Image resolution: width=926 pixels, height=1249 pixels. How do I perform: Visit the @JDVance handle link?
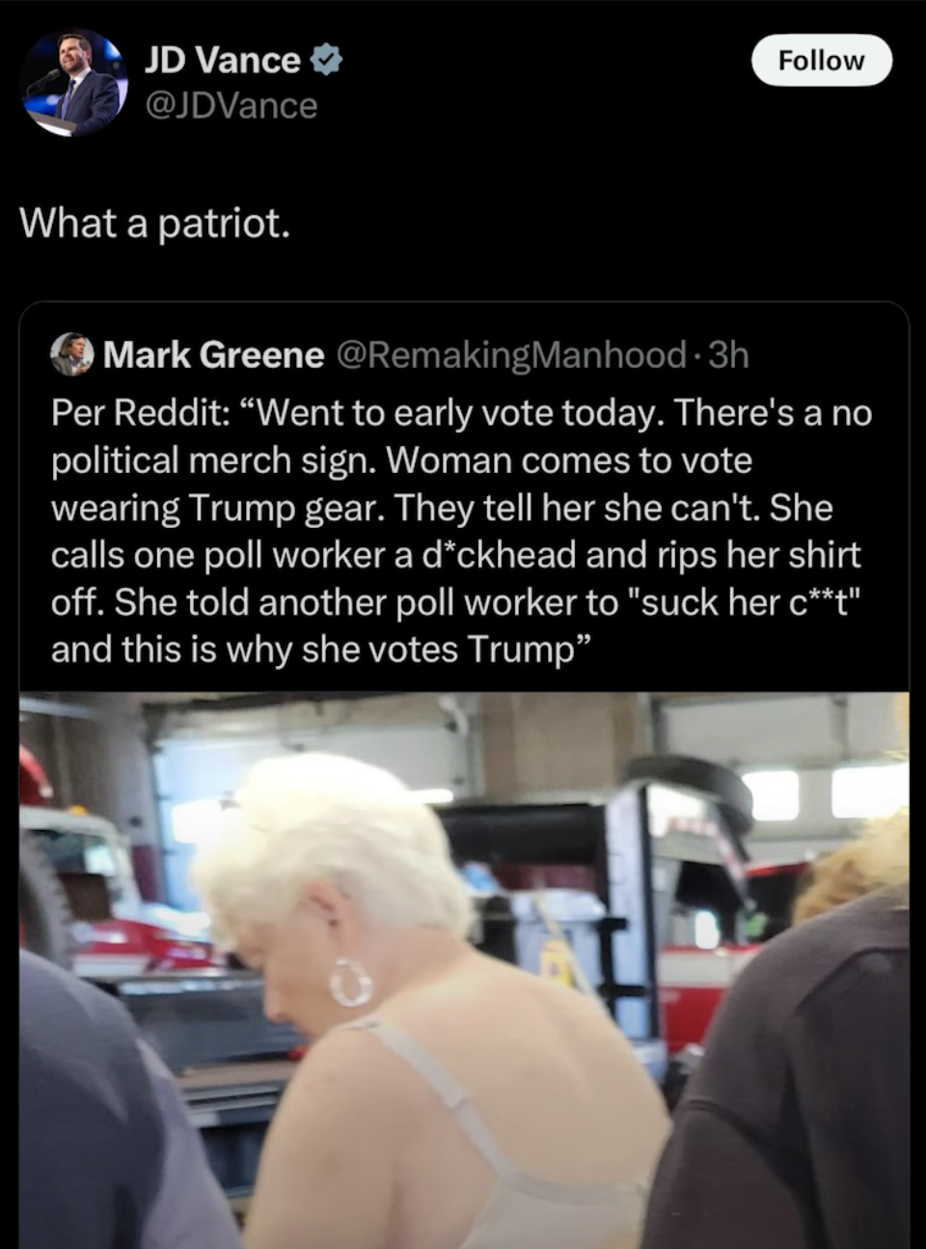point(231,105)
